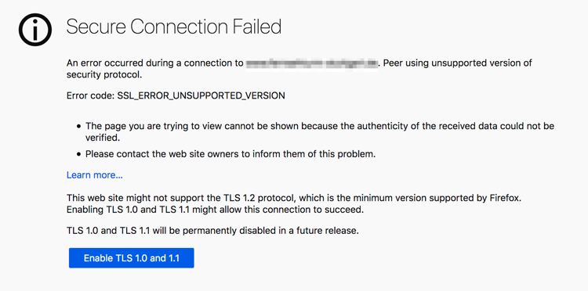Click the permanently disabled in future release notice
This screenshot has height=291, width=588.
212,231
